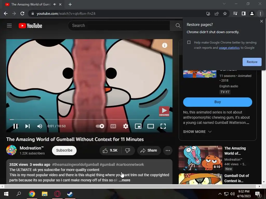266x199 pixels.
Task: Open the YouTube guide hamburger menu
Action: point(9,26)
